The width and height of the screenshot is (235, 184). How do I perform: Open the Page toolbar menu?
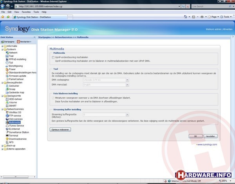tap(213, 17)
